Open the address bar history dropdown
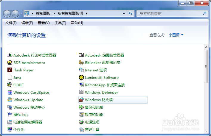 [x=124, y=14]
